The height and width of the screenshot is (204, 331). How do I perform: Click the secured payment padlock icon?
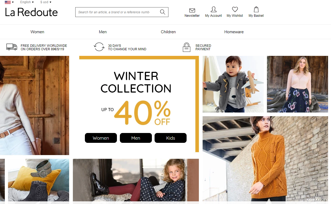coord(187,47)
